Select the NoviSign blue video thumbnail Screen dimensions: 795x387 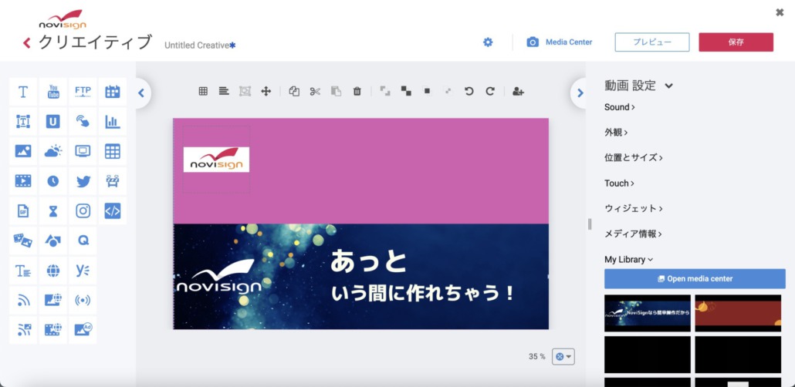coord(648,313)
